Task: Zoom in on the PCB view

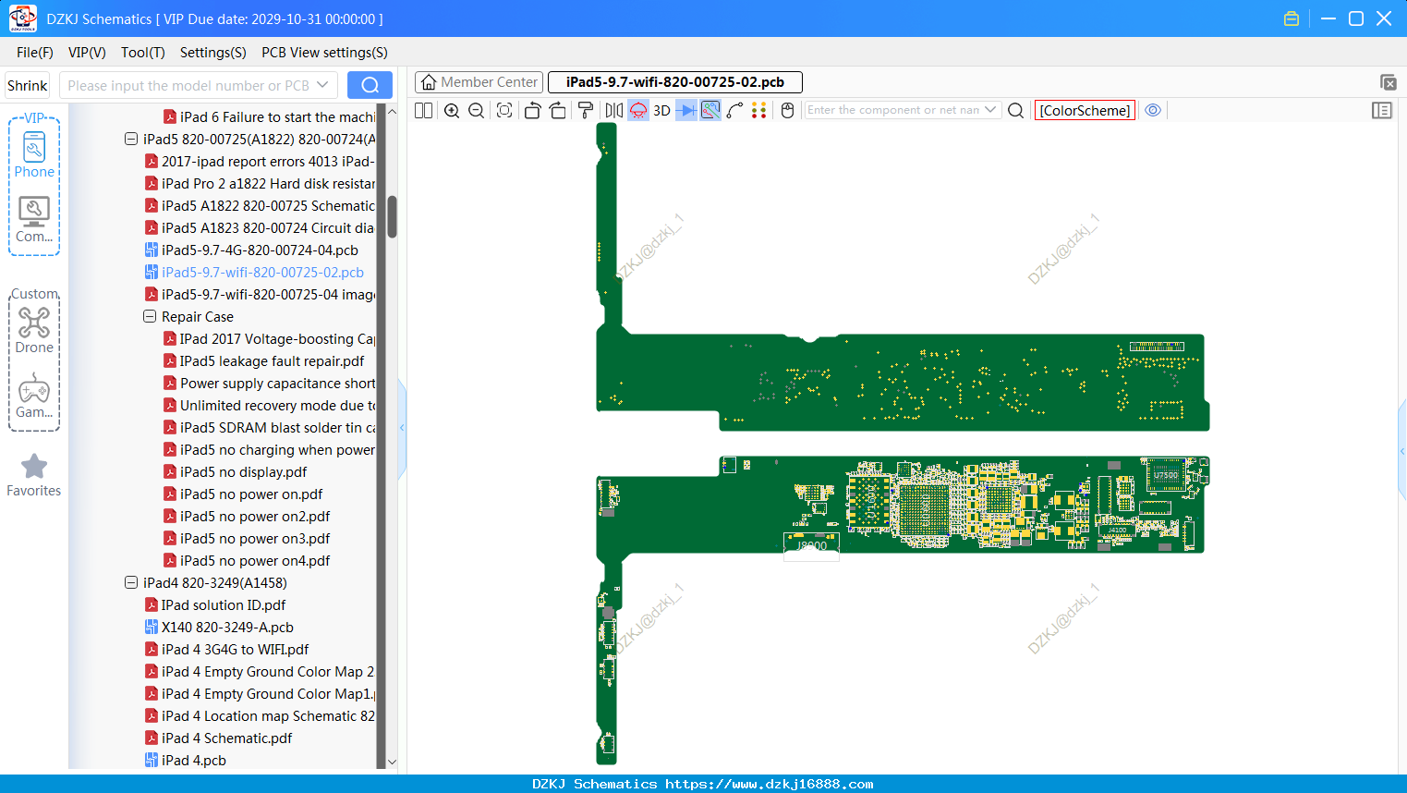Action: (x=452, y=110)
